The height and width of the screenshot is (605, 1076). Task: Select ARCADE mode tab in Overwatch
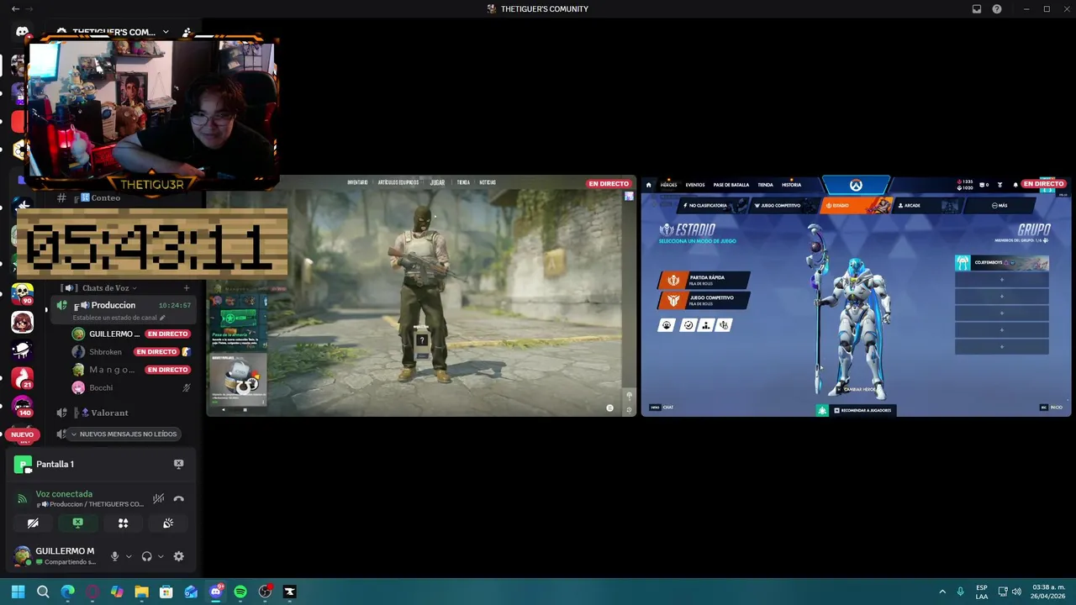click(930, 205)
